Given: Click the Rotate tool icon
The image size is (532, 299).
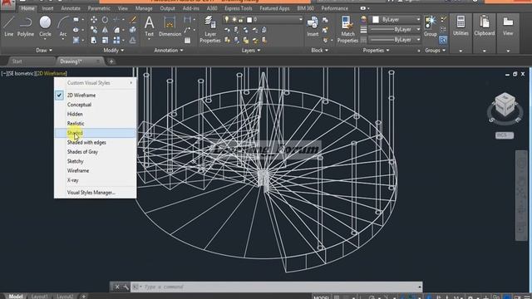Looking at the screenshot, I should tap(106, 20).
